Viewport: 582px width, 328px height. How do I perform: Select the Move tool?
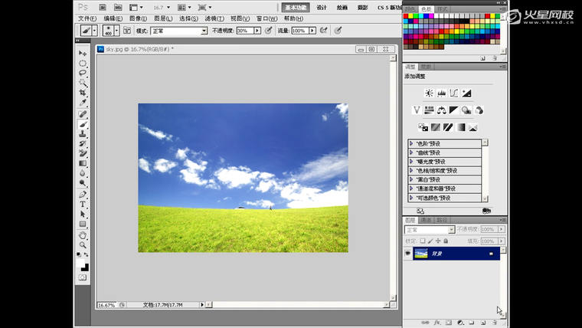pos(83,53)
